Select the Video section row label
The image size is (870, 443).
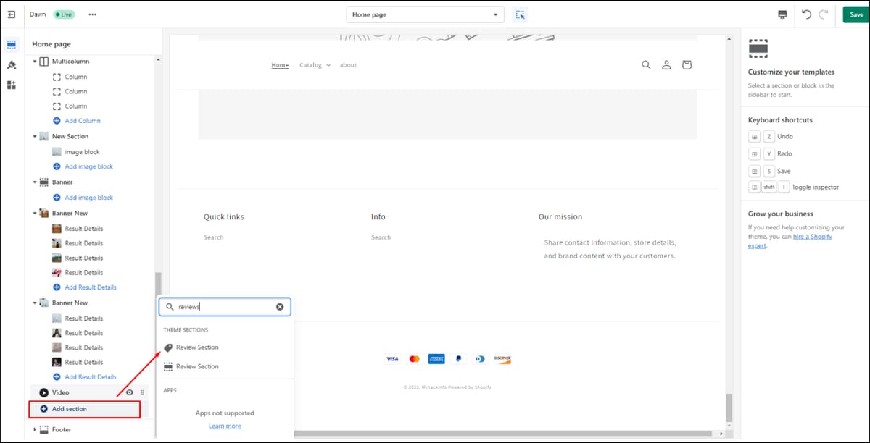[x=61, y=392]
